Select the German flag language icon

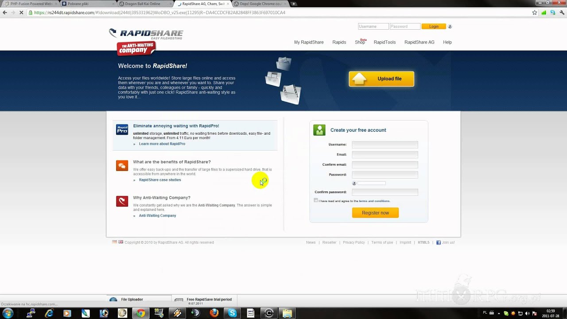pyautogui.click(x=115, y=242)
